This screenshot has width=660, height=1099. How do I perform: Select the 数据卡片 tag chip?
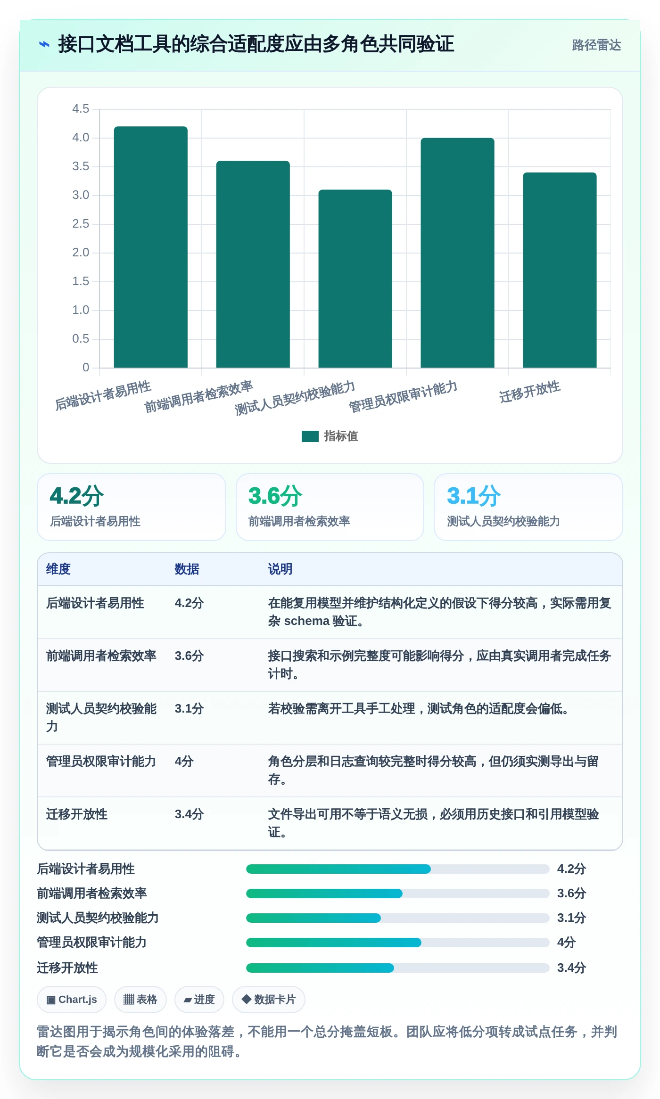(x=269, y=1000)
